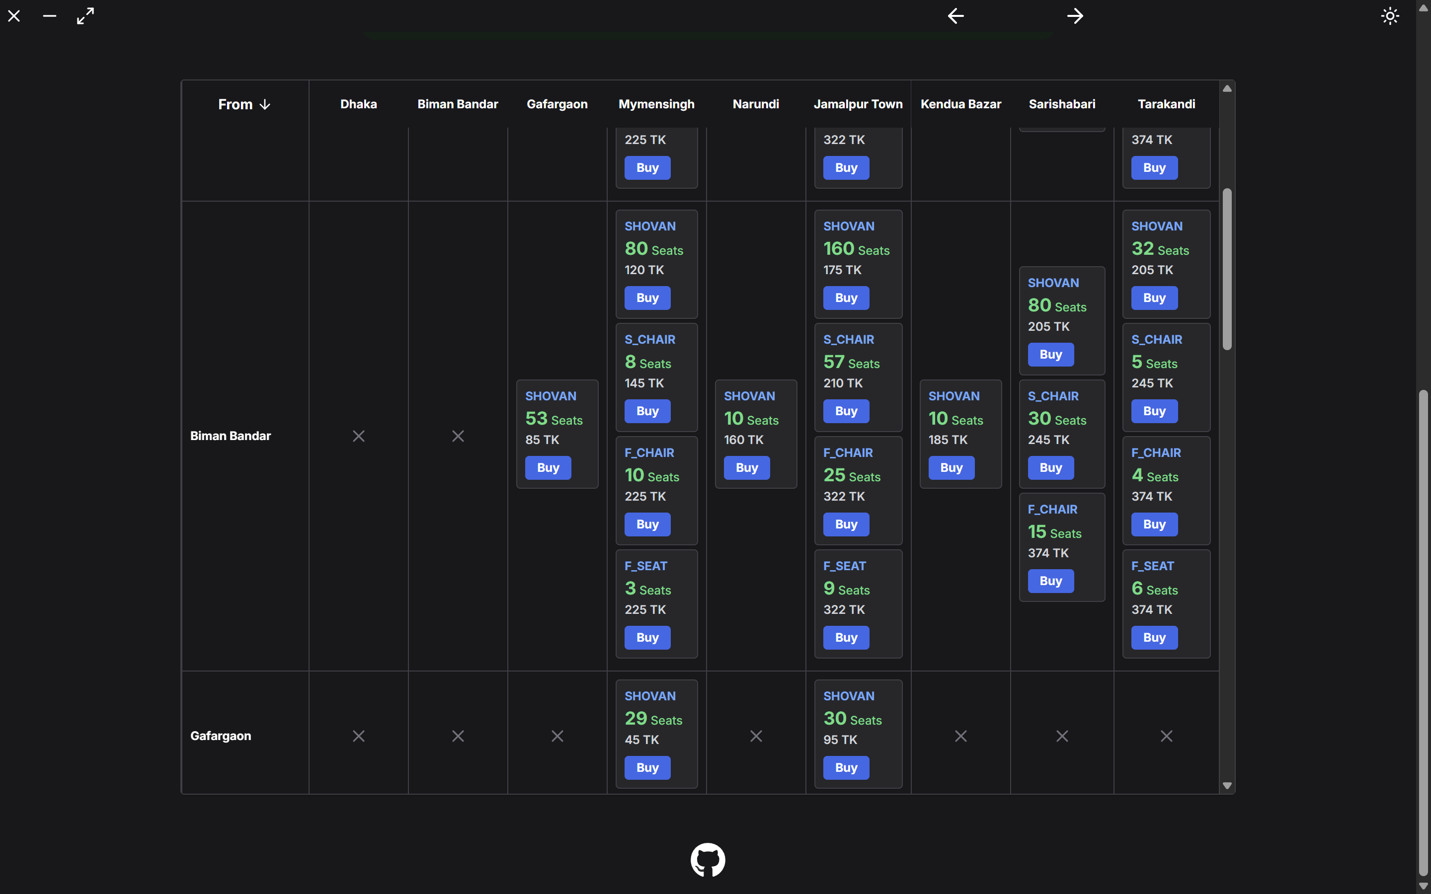Click the expand fullscreen arrows icon
1431x894 pixels.
point(86,16)
